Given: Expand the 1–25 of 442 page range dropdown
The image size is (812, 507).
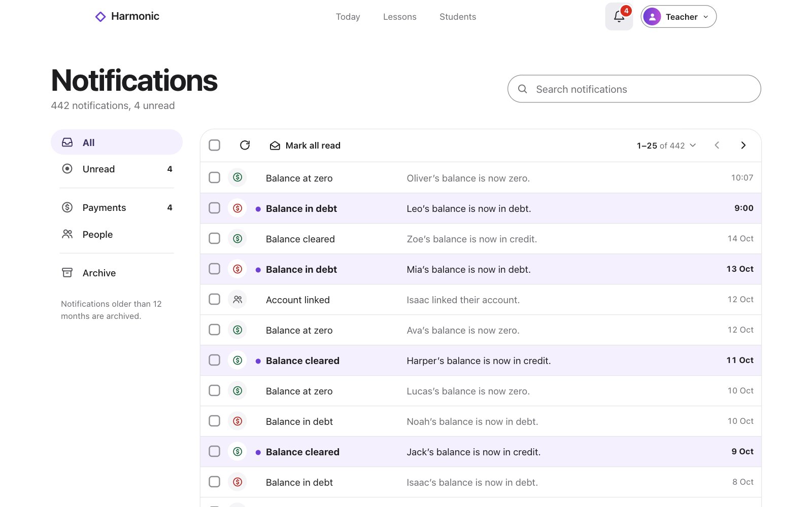Looking at the screenshot, I should click(666, 146).
